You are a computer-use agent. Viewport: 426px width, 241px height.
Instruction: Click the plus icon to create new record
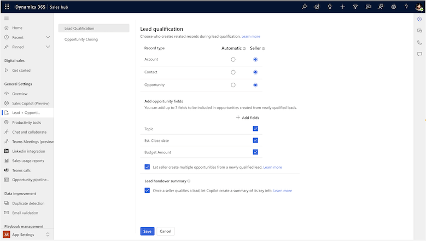342,7
